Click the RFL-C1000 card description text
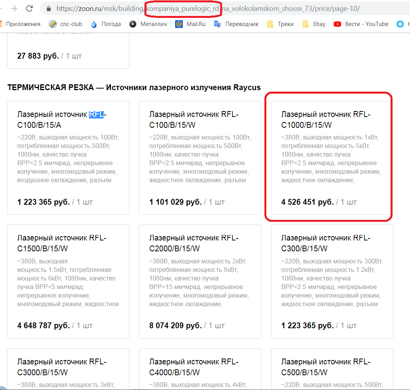This screenshot has width=410, height=390. pyautogui.click(x=331, y=159)
